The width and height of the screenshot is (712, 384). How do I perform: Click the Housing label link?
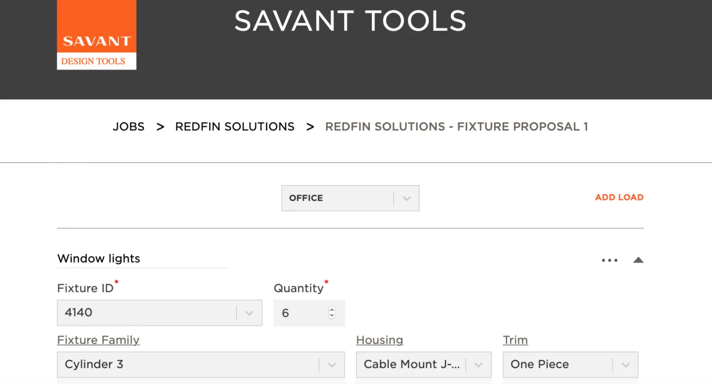(380, 340)
